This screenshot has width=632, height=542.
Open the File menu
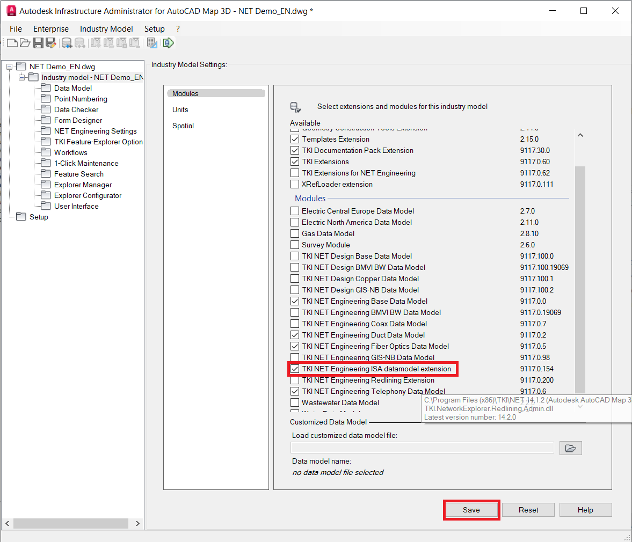click(x=16, y=29)
